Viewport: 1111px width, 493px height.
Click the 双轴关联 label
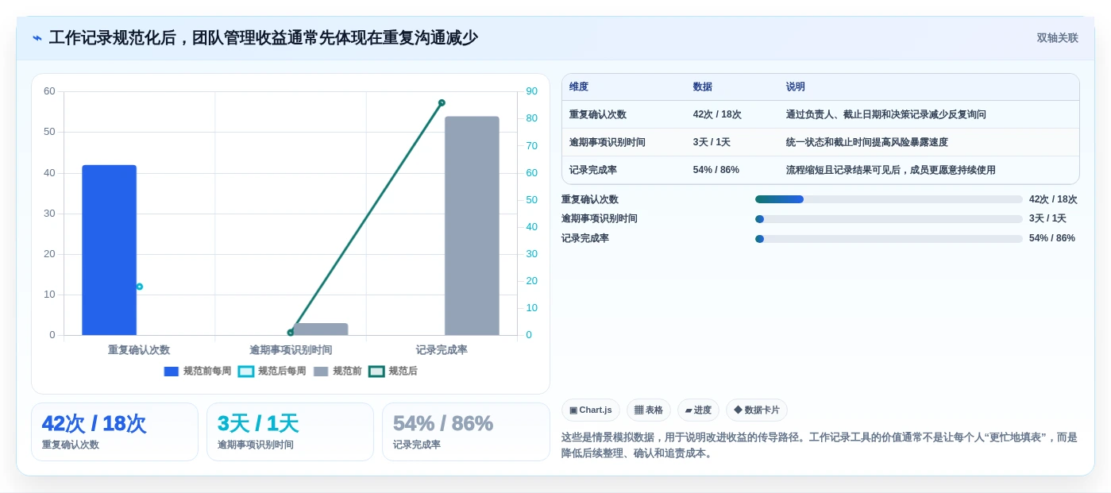click(x=1057, y=38)
